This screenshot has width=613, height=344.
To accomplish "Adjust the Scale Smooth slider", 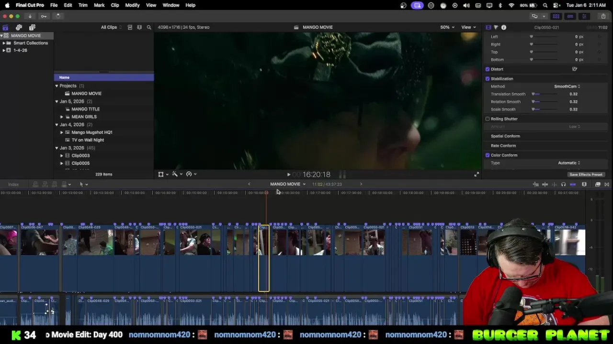I will point(545,109).
